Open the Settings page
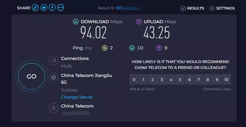This screenshot has height=127, width=246. click(x=222, y=8)
